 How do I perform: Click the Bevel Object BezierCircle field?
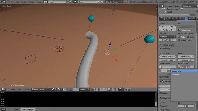pos(186,67)
